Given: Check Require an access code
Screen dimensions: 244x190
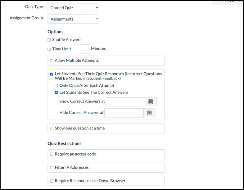Looking at the screenshot, I should (x=52, y=154).
